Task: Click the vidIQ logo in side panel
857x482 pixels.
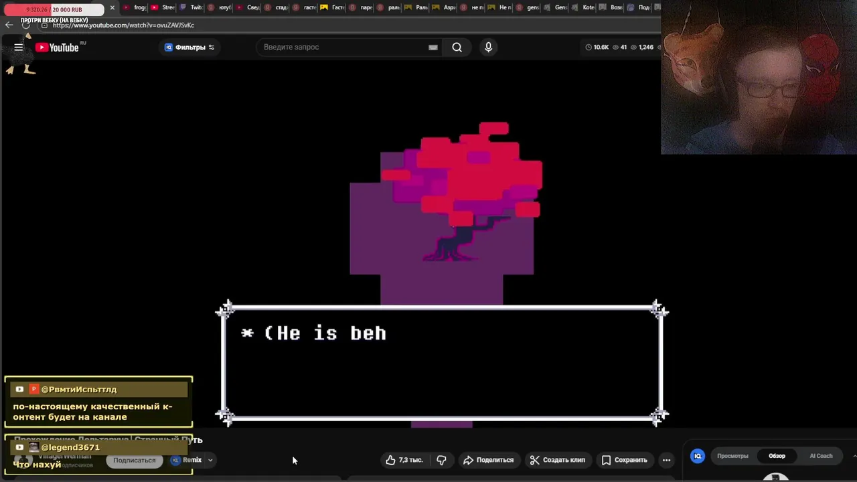Action: (697, 456)
